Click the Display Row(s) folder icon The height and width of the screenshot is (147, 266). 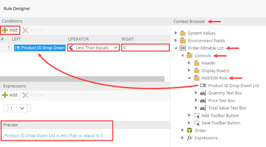point(196,71)
